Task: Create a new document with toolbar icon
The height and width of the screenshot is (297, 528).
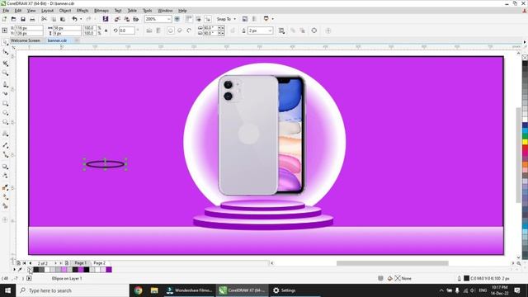Action: tap(5, 19)
